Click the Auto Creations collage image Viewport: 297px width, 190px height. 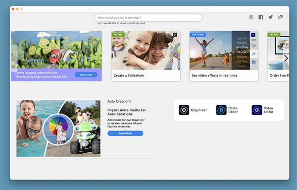click(x=58, y=128)
